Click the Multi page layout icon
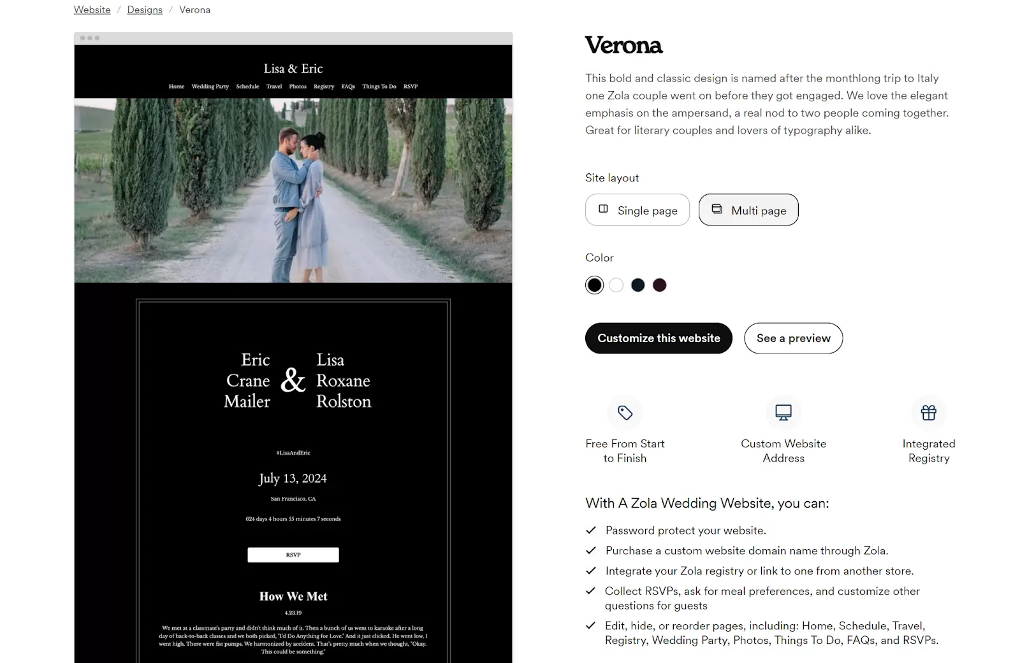 (x=717, y=210)
